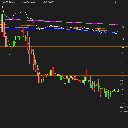128x128 pixels.
Task: Click the 'Weekly Charts' title text
Action: pyautogui.click(x=9, y=2)
